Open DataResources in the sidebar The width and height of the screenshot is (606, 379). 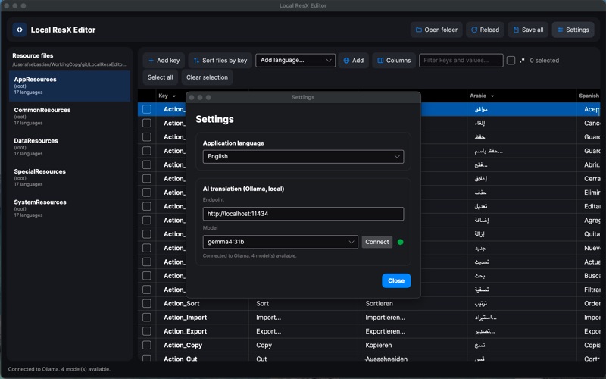point(70,147)
